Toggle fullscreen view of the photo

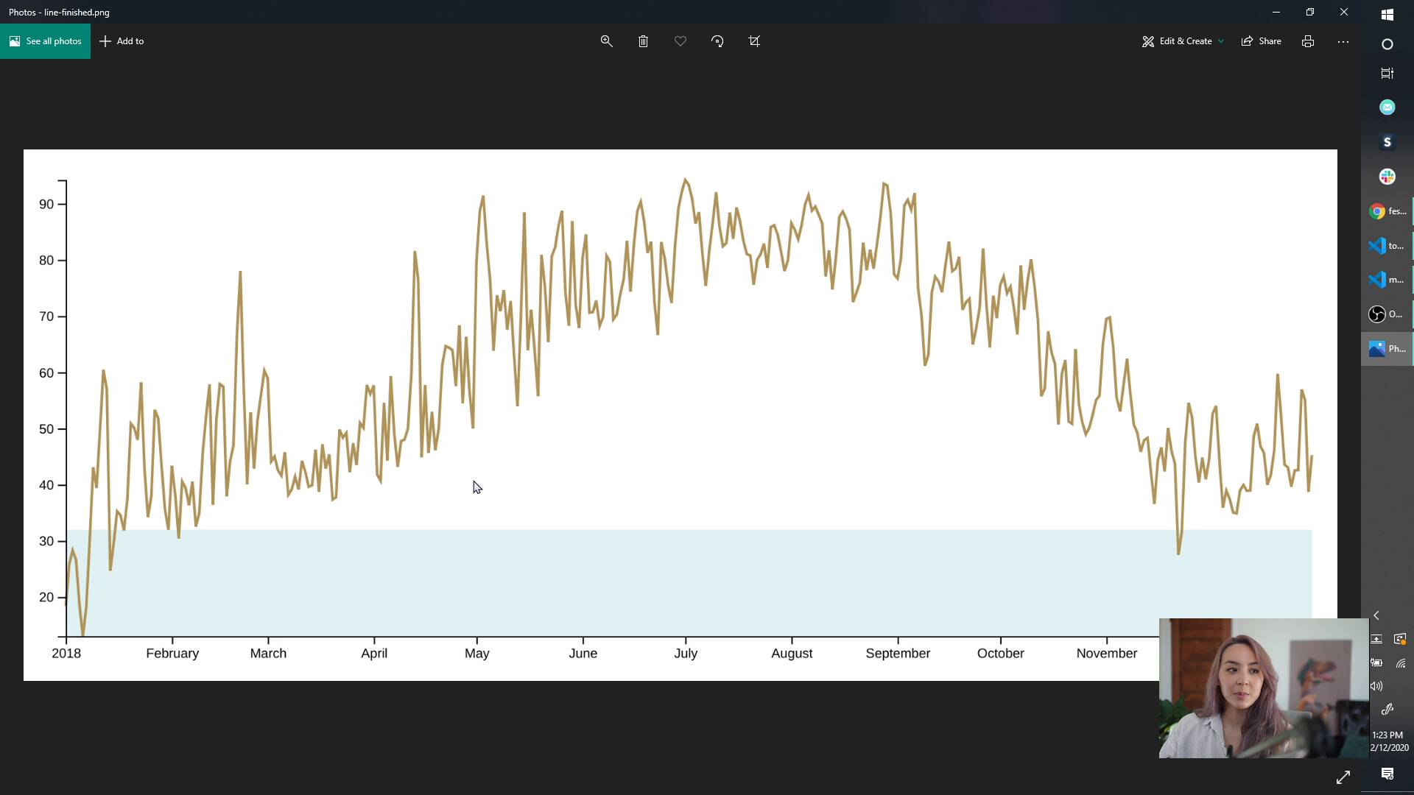point(1343,777)
